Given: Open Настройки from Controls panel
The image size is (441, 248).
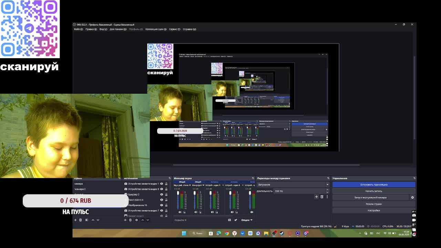Looking at the screenshot, I should pos(374,210).
